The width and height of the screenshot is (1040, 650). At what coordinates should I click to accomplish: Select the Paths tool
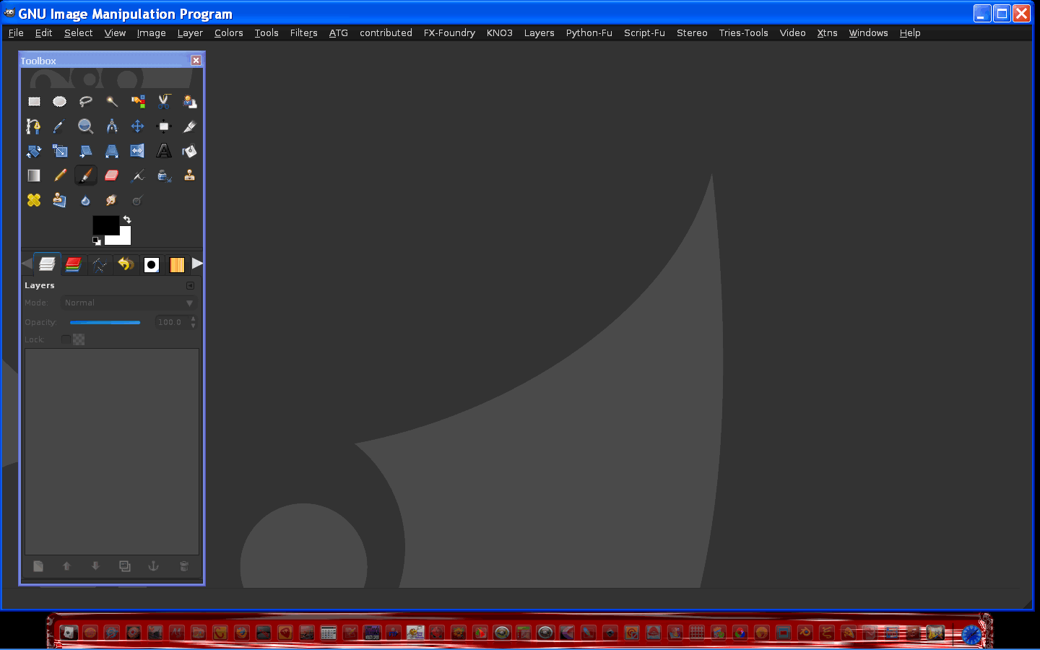pos(34,126)
